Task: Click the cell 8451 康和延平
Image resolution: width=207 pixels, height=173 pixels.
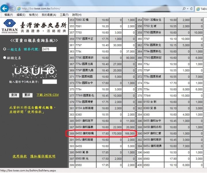Action: (x=86, y=121)
